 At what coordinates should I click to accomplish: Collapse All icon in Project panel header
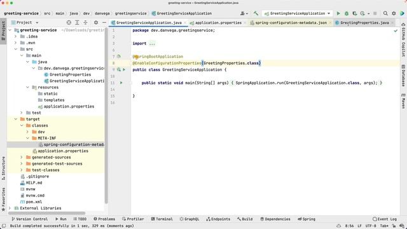(x=85, y=23)
